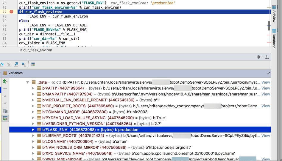The image size is (282, 161).
Task: Toggle the Show Watches in Variables icon
Action: point(5,118)
